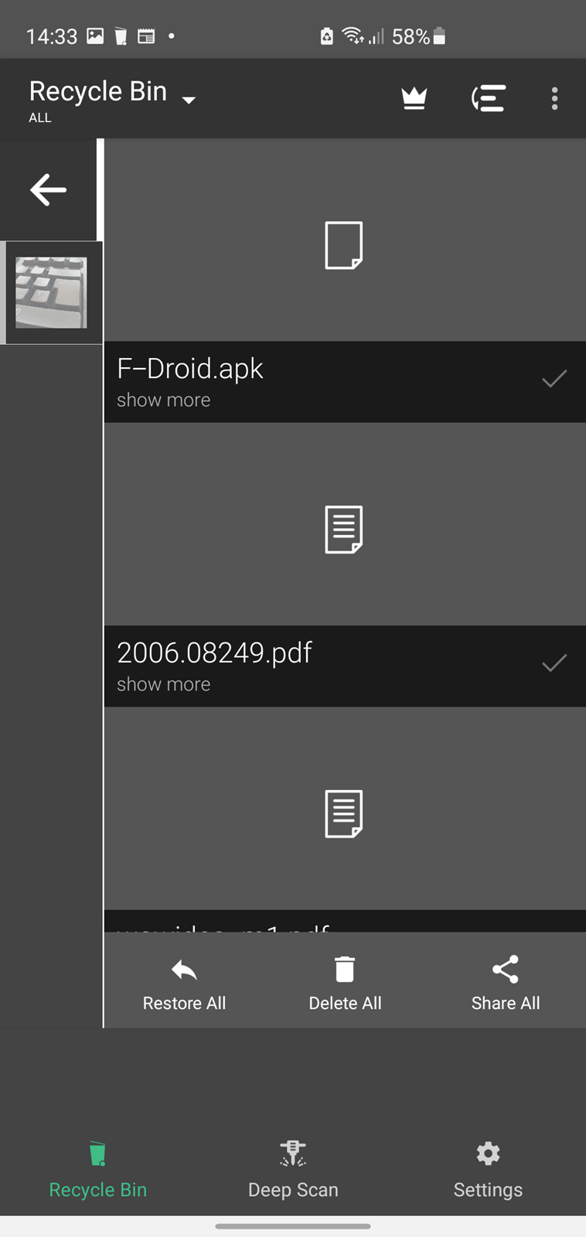Tap the crown premium icon

[x=414, y=98]
